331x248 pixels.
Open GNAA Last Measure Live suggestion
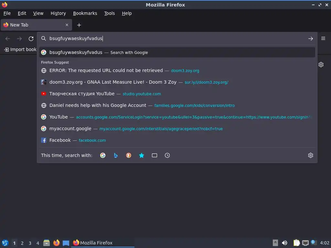(177, 82)
